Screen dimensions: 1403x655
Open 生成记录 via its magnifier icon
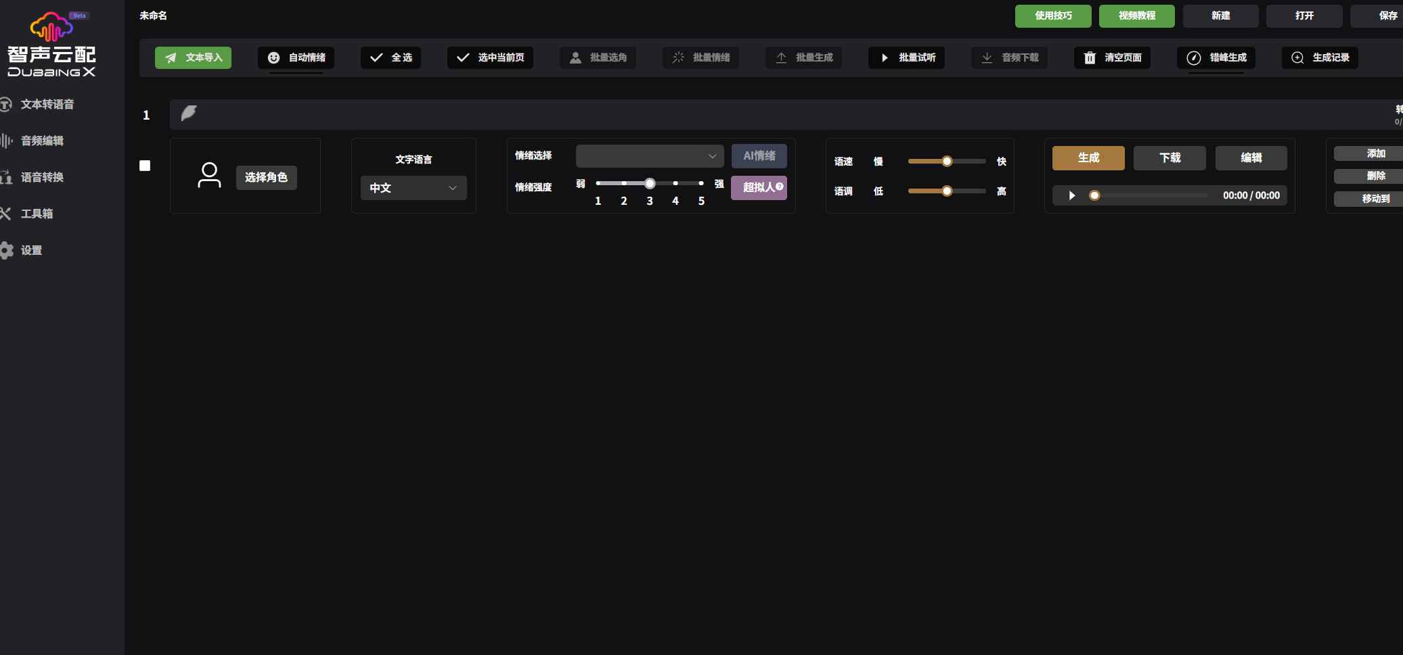coord(1297,58)
